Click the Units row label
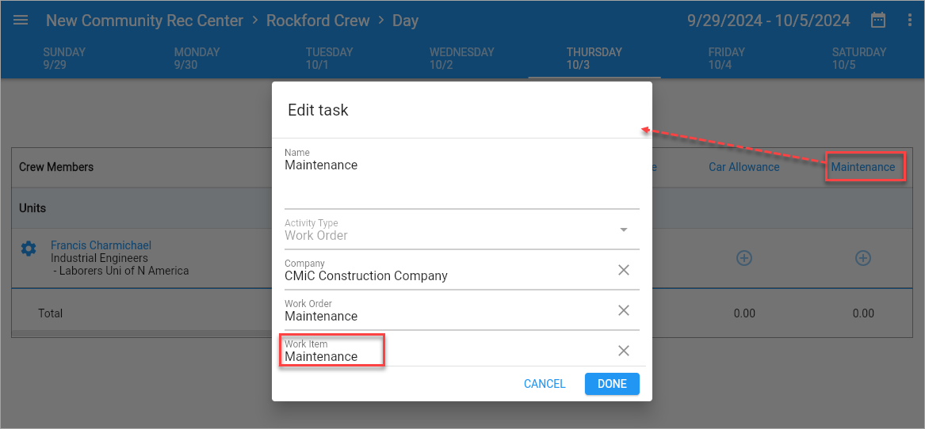The height and width of the screenshot is (429, 925). coord(32,208)
